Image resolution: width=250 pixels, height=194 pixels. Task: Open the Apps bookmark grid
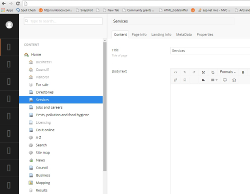pos(7,10)
